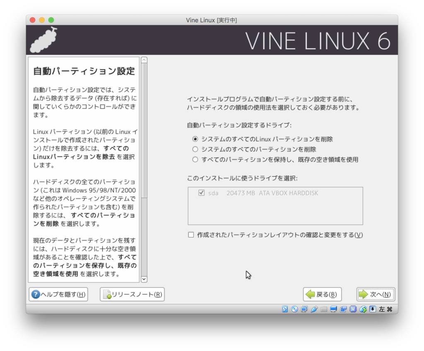
Task: Open the リリースノート(R) button
Action: tap(132, 294)
